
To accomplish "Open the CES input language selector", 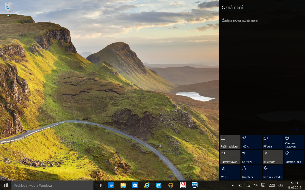I will (x=281, y=185).
